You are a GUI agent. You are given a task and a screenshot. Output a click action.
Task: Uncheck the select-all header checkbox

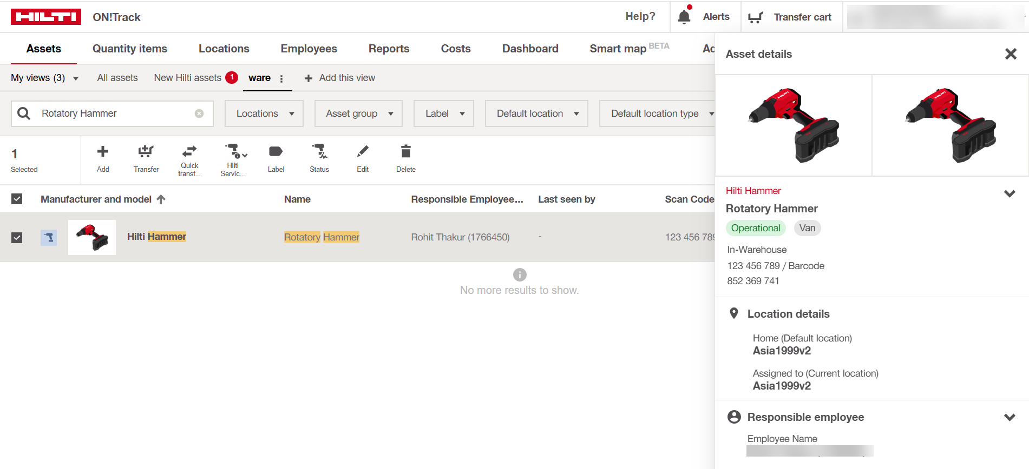coord(17,199)
